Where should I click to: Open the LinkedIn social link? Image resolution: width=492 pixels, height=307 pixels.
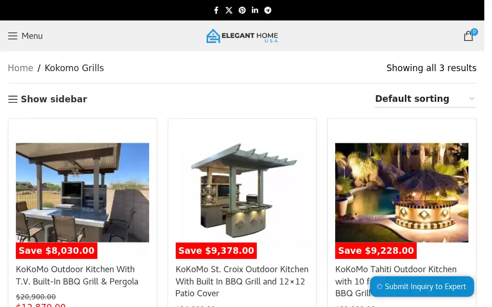click(x=255, y=10)
